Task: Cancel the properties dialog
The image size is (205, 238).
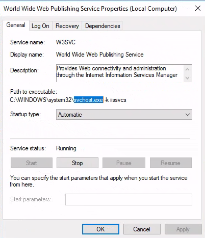Action: click(x=142, y=229)
